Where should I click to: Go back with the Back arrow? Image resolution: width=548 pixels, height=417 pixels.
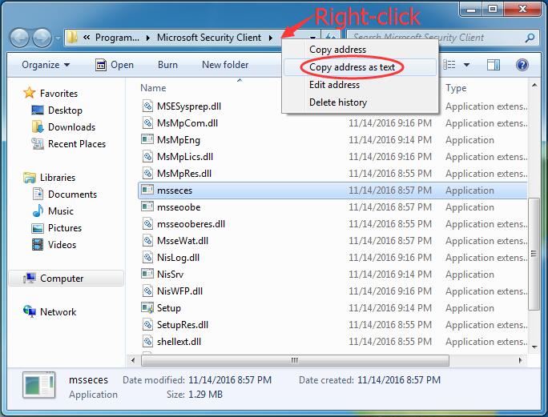tap(19, 38)
